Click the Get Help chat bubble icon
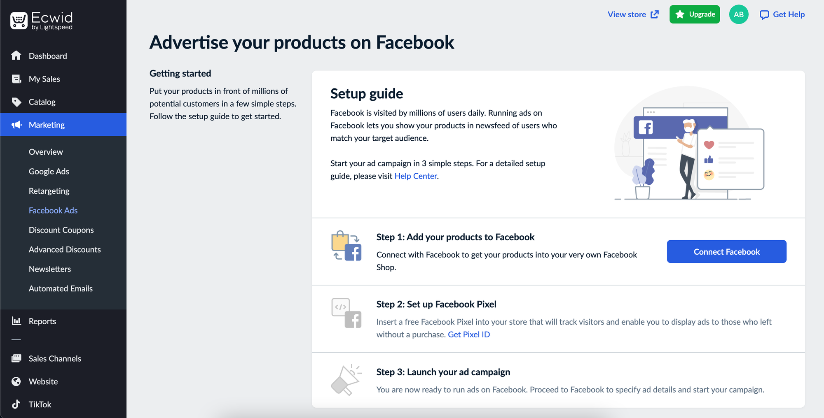Screen dimensions: 824x418 (x=765, y=14)
